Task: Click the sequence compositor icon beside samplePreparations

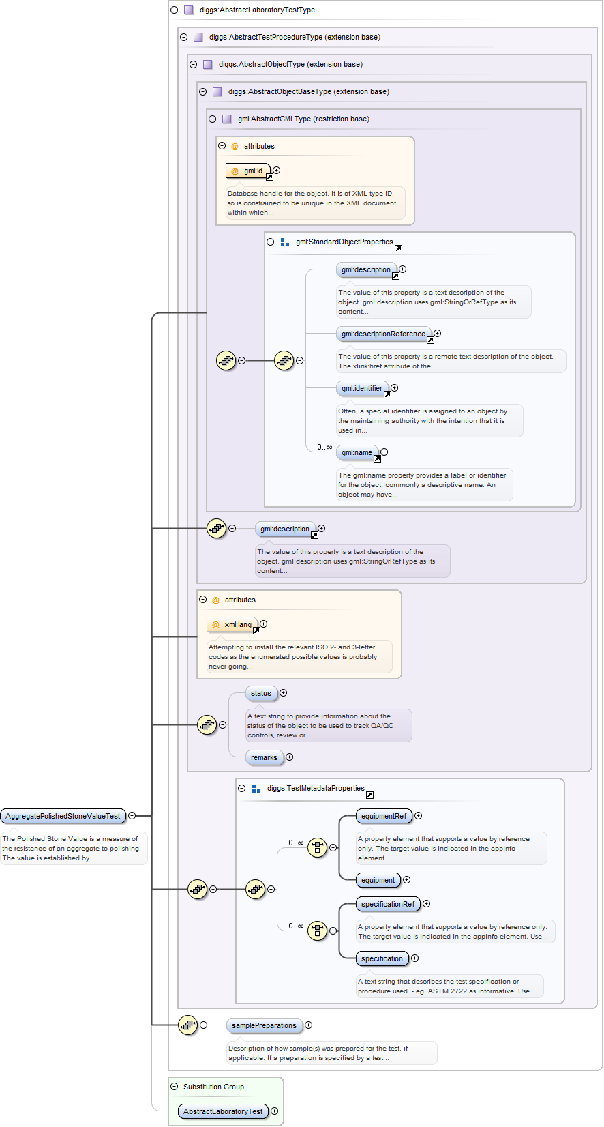Action: pos(187,1025)
